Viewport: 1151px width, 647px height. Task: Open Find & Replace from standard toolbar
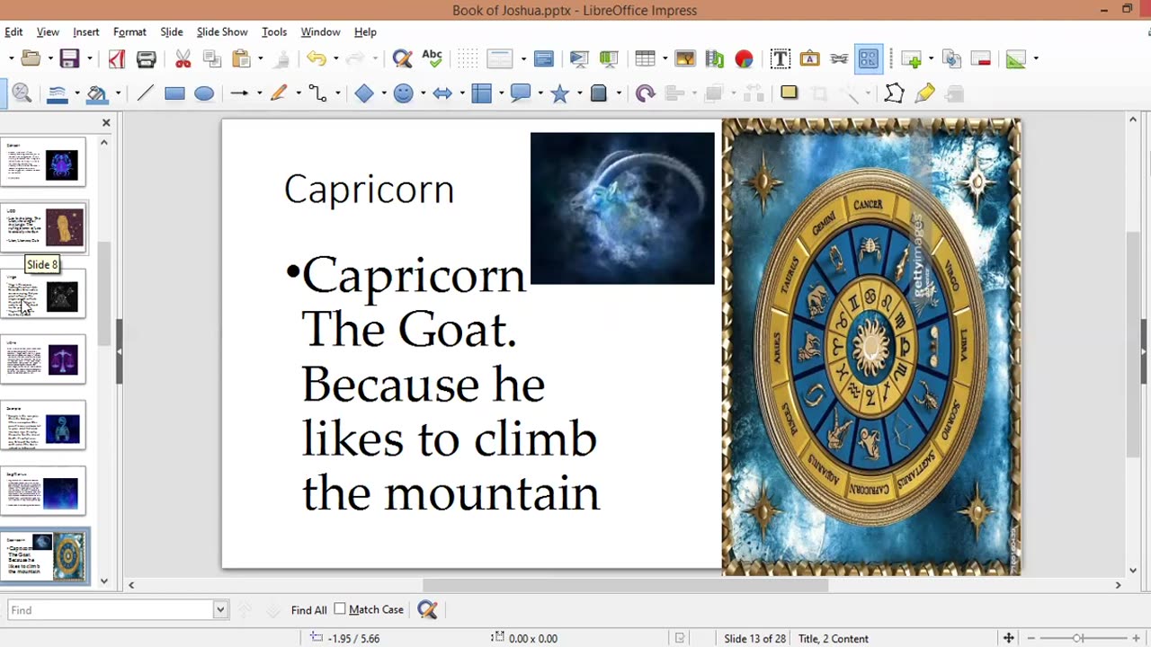402,58
